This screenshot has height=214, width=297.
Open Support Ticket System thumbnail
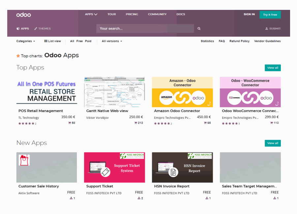pyautogui.click(x=114, y=167)
